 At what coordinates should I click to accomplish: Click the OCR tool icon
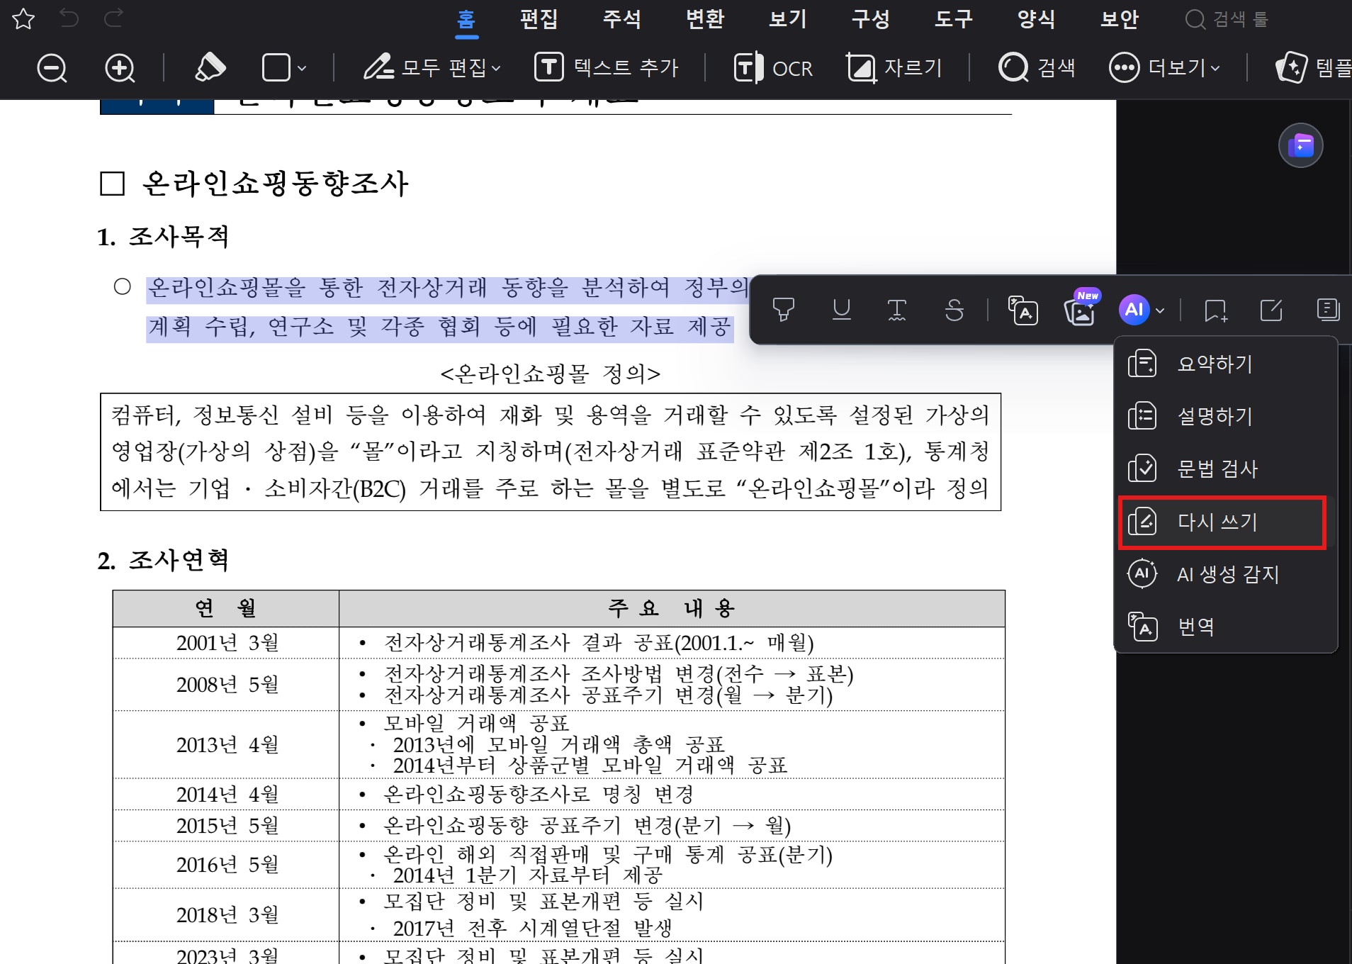pos(773,69)
